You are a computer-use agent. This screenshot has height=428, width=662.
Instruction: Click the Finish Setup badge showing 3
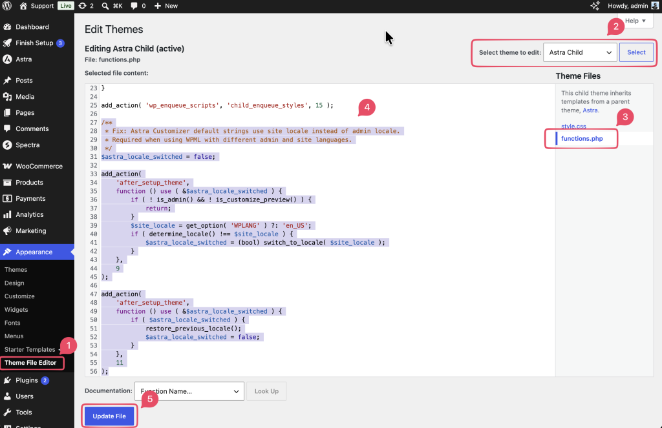(60, 43)
